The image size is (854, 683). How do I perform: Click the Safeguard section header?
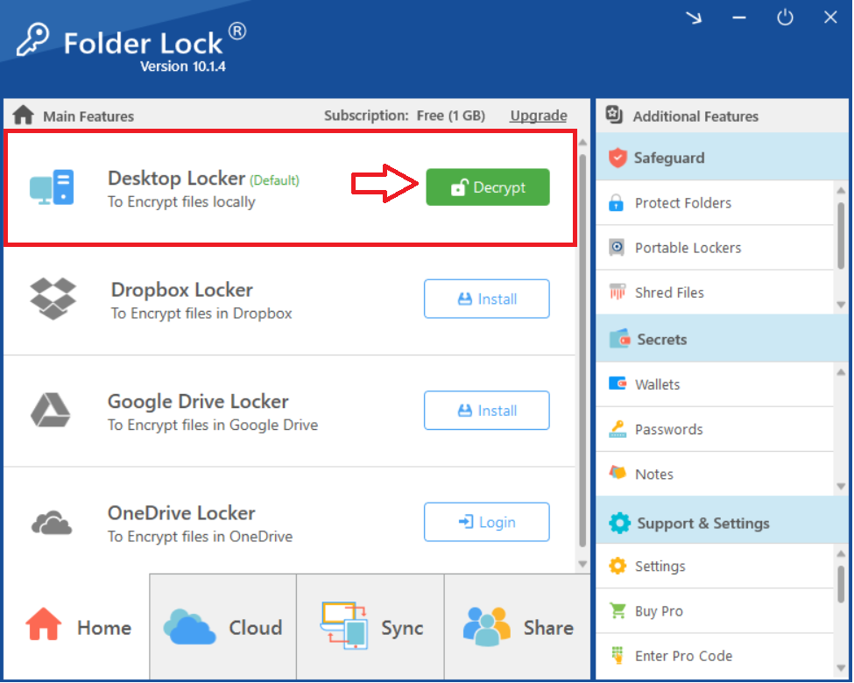723,157
